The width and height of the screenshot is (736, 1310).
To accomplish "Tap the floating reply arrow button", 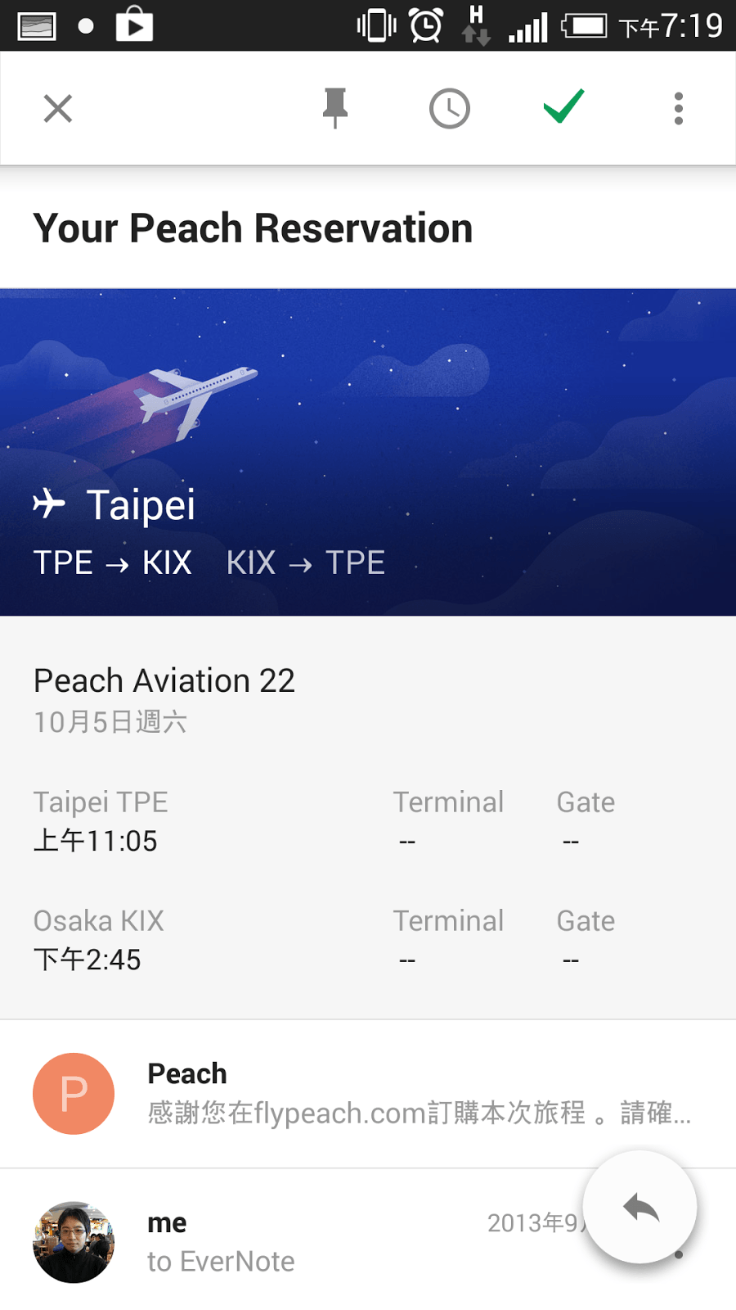I will [640, 1207].
